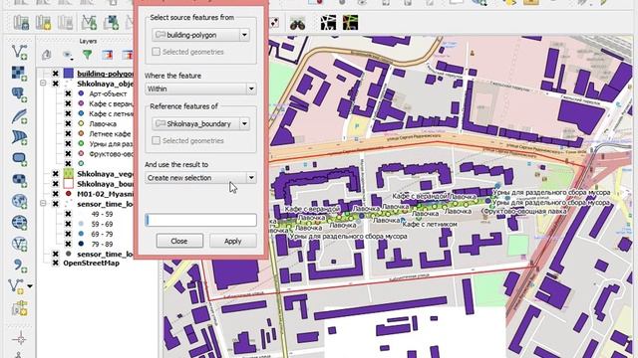
Task: Collapse the Shkolnaya_objects layer tree
Action: click(43, 84)
